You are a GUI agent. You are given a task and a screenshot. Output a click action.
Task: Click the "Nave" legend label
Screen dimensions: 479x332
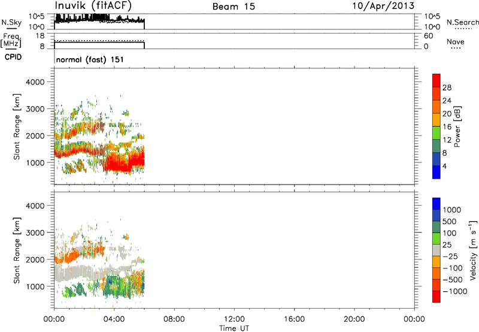pos(456,41)
